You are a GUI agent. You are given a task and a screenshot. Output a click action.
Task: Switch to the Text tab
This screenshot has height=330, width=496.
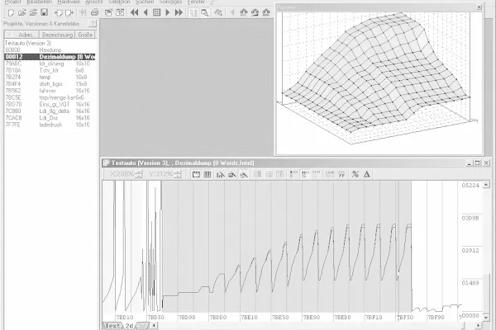pyautogui.click(x=112, y=326)
